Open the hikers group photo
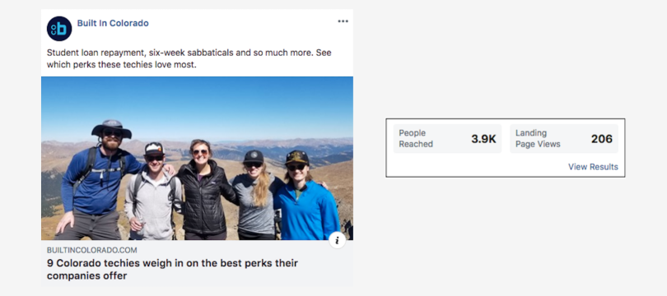The height and width of the screenshot is (296, 667). [197, 159]
